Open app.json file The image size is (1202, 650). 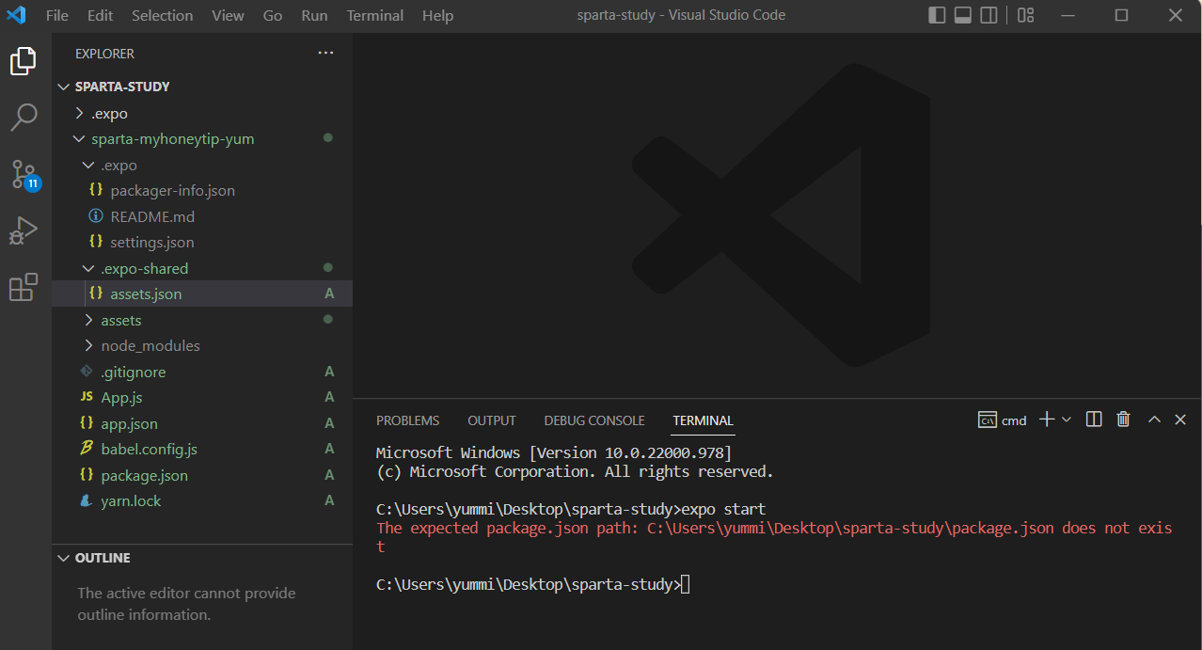(202, 423)
